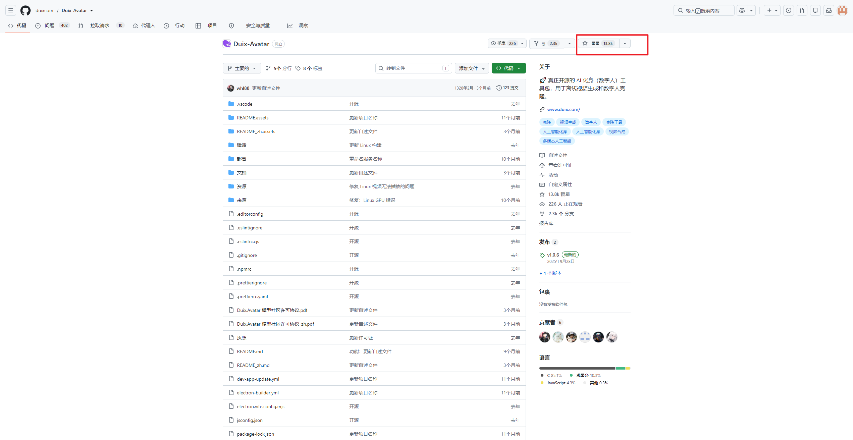Open the 报告库 link
Screen dimensions: 853x440
pos(546,223)
